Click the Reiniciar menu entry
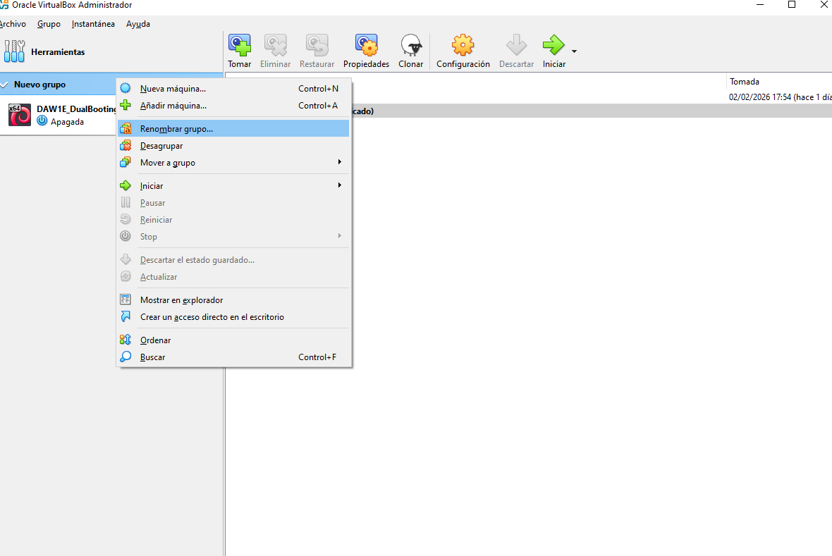The image size is (832, 556). pos(233,220)
